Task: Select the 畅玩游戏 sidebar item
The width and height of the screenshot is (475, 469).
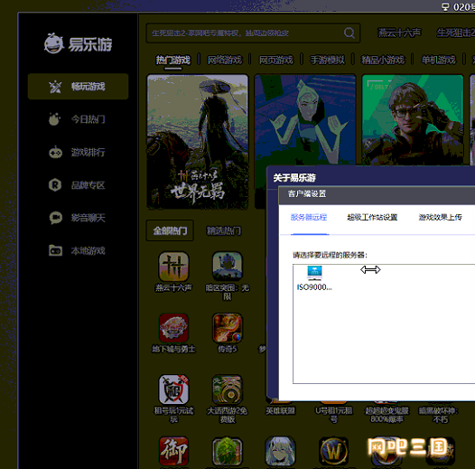Action: 79,87
